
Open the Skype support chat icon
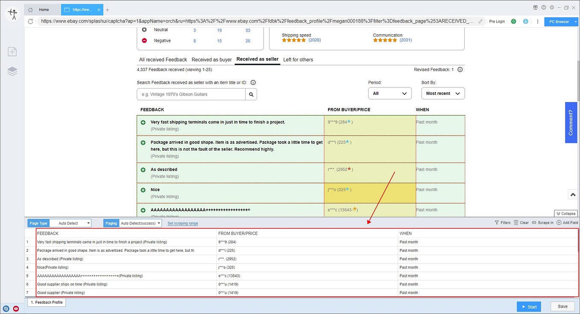[x=6, y=308]
